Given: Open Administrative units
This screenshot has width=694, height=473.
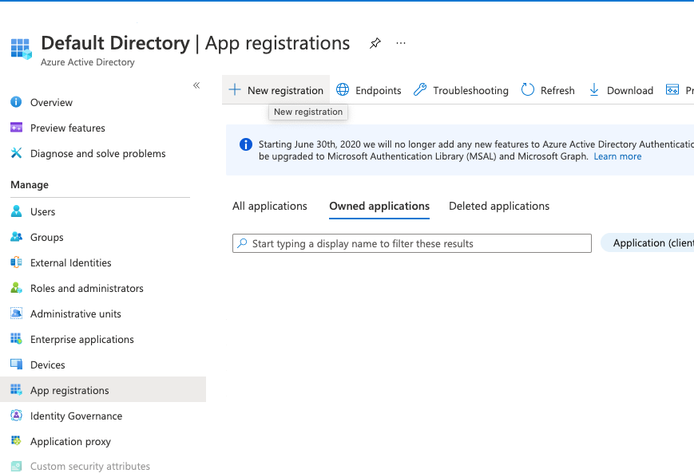Looking at the screenshot, I should point(76,313).
